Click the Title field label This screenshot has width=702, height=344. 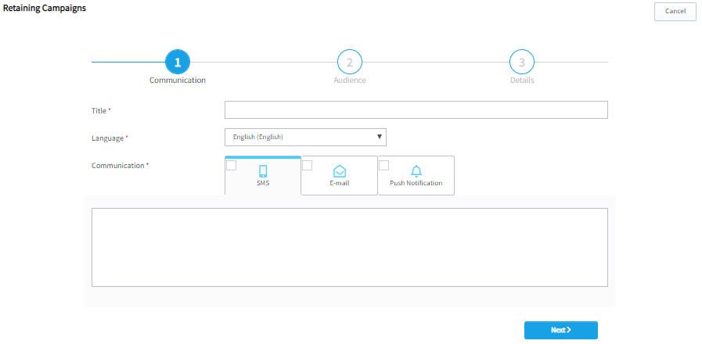tap(99, 110)
